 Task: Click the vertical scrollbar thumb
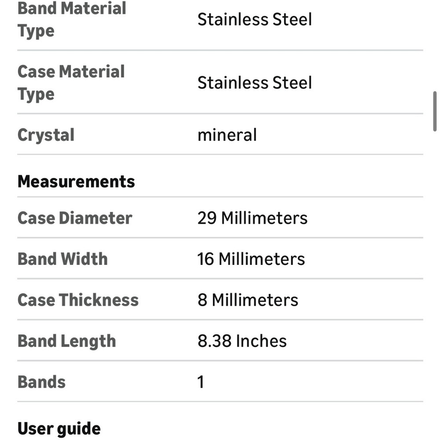click(x=435, y=111)
